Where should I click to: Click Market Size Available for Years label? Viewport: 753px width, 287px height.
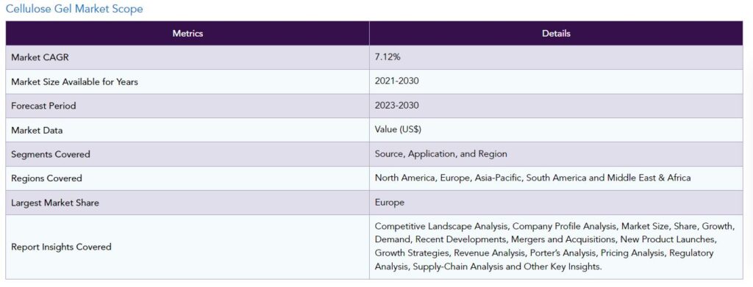tap(74, 82)
